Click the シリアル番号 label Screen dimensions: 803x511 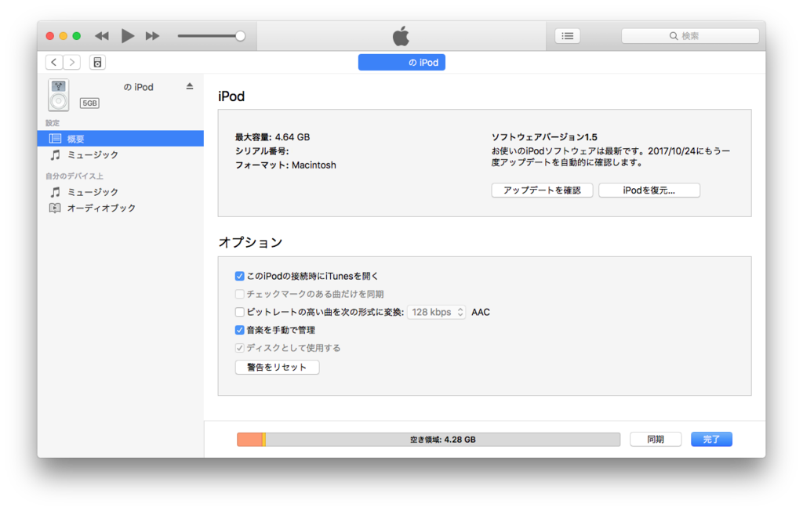click(262, 151)
